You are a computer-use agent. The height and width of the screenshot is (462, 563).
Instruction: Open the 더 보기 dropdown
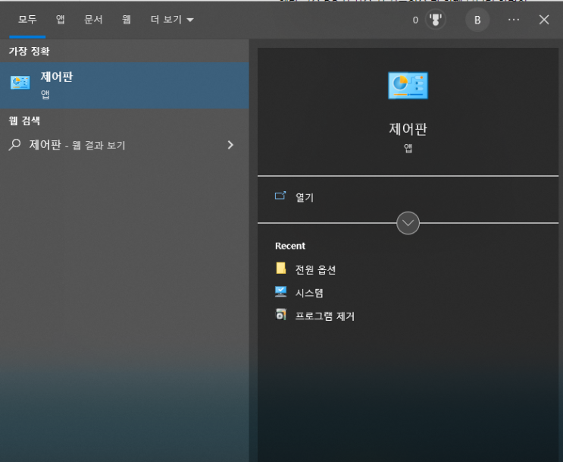pos(172,20)
